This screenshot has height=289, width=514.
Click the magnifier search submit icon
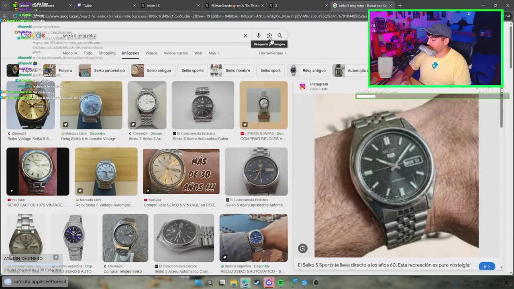(x=280, y=36)
